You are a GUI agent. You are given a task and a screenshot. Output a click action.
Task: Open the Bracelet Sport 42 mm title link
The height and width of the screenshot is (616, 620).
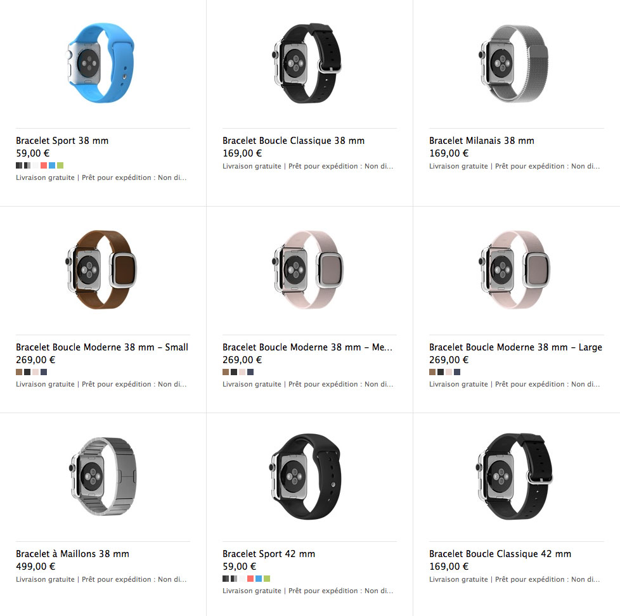[269, 554]
